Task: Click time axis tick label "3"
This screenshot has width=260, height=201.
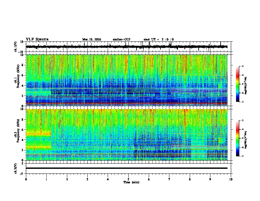Action: [x=87, y=179]
